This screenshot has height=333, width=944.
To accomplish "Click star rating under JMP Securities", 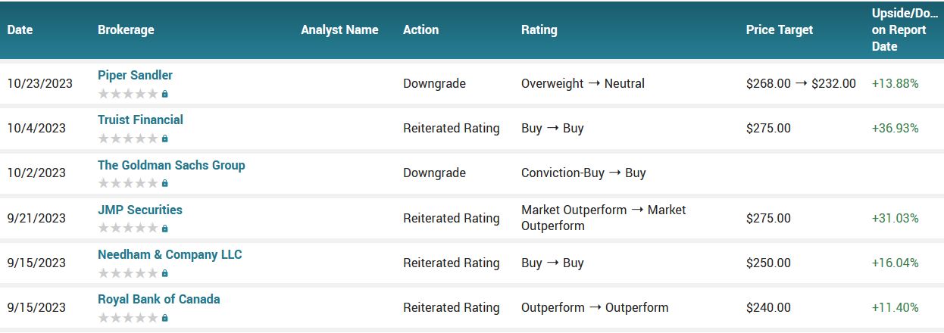I will point(128,229).
